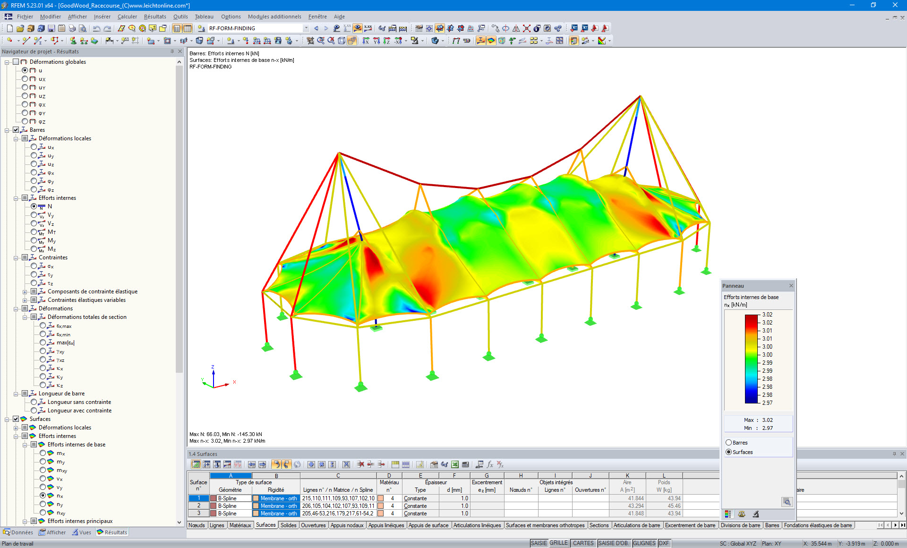Click the zoom magnifier button in Panneau
907x548 pixels.
click(x=787, y=502)
